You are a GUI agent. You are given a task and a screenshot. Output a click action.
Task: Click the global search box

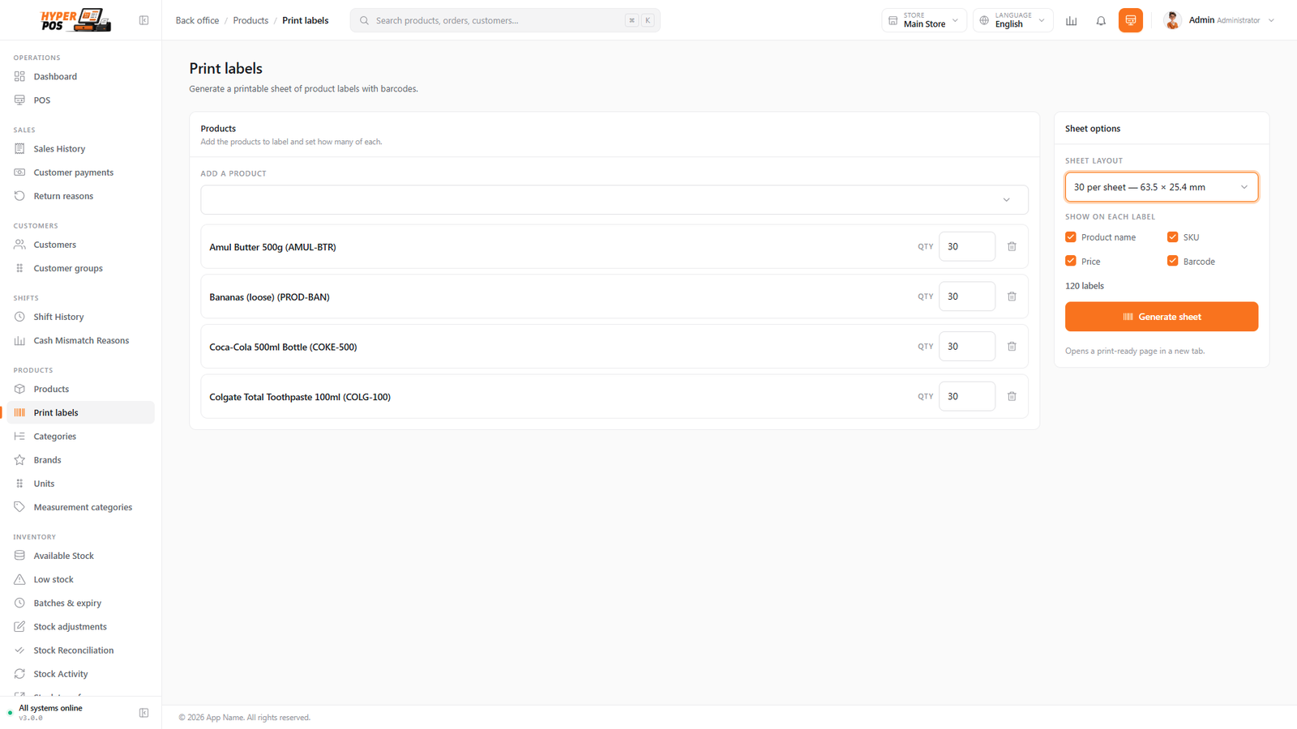(505, 20)
